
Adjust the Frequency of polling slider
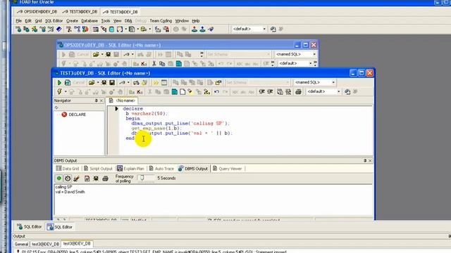(x=142, y=178)
